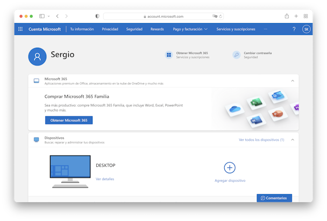The width and height of the screenshot is (327, 221).
Task: Open the Microsoft apps grid launcher
Action: (20, 29)
